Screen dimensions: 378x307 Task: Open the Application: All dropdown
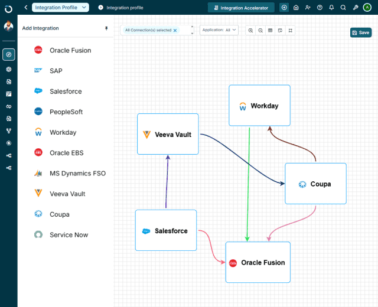tap(219, 30)
